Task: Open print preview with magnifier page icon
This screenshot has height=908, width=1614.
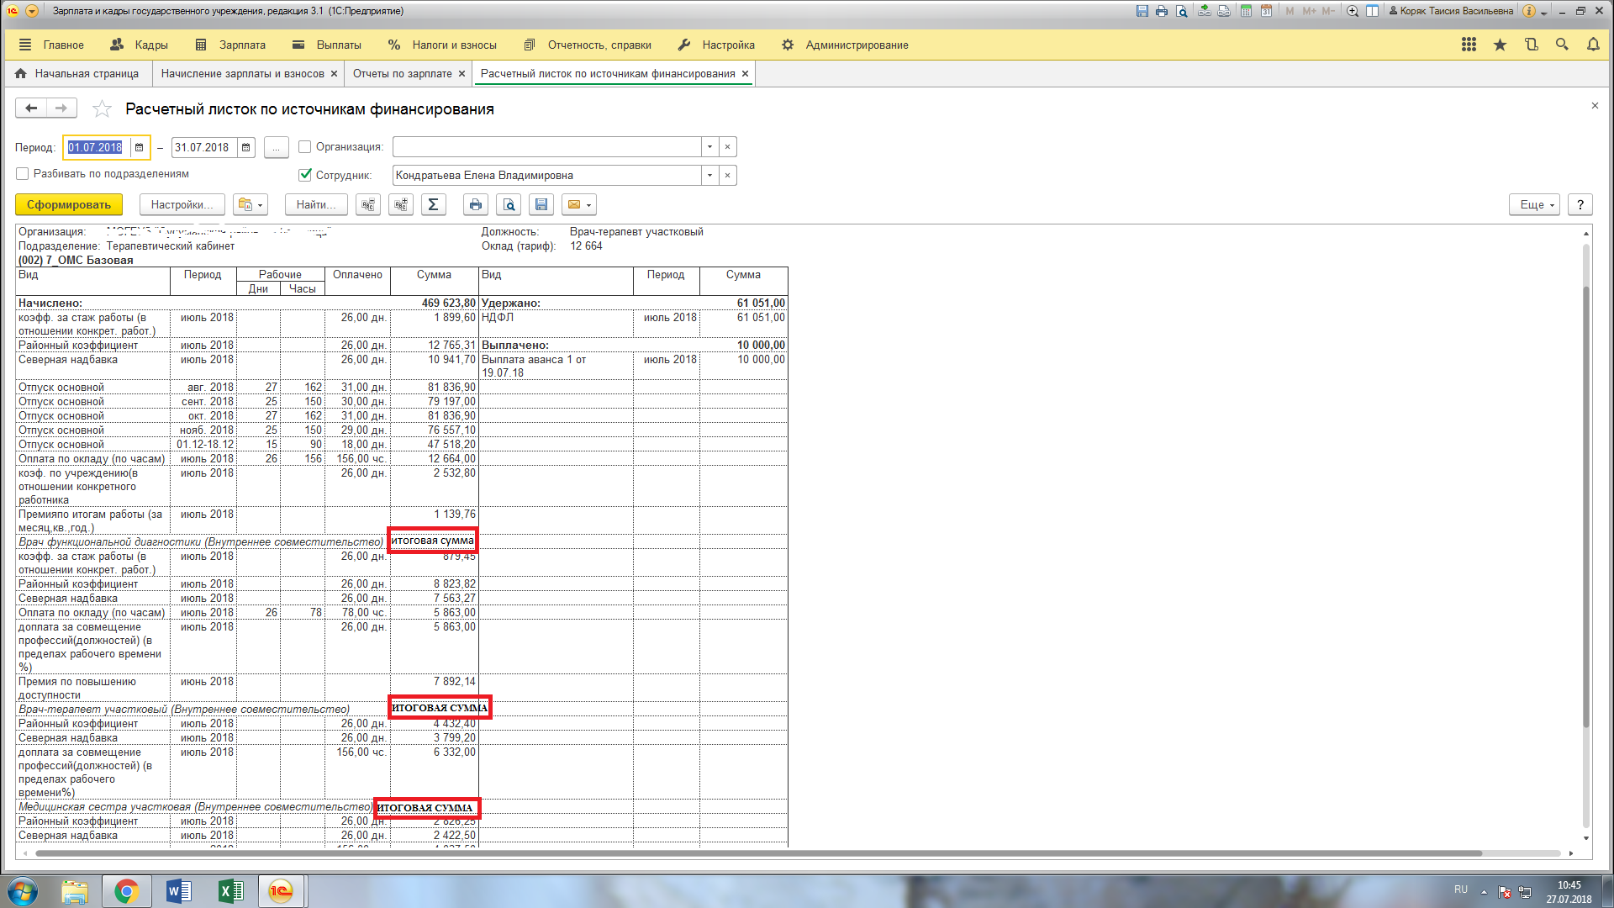Action: point(509,204)
